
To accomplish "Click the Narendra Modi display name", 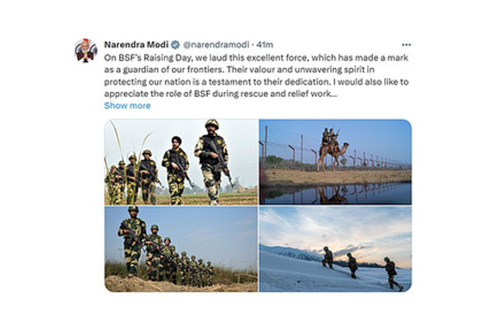I will click(136, 44).
